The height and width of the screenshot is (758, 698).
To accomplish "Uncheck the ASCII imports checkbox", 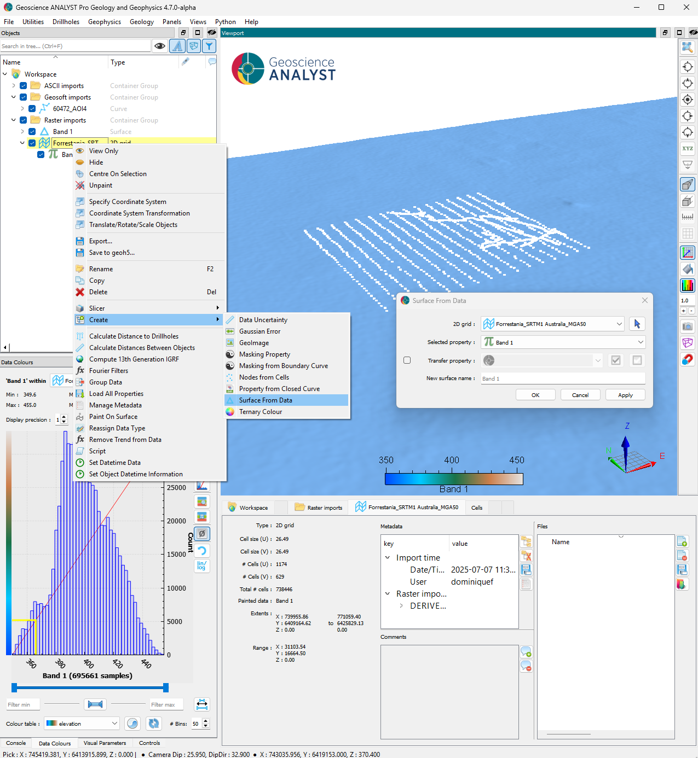I will click(24, 86).
